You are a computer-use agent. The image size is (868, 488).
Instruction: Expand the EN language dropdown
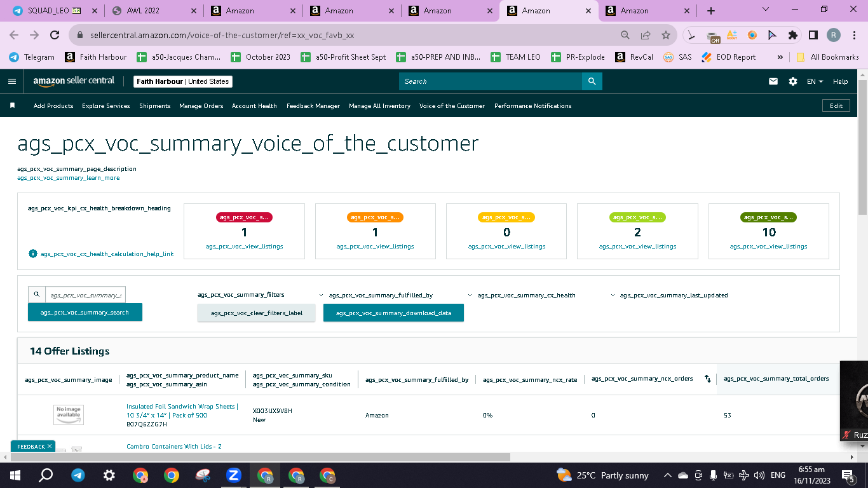(x=815, y=81)
